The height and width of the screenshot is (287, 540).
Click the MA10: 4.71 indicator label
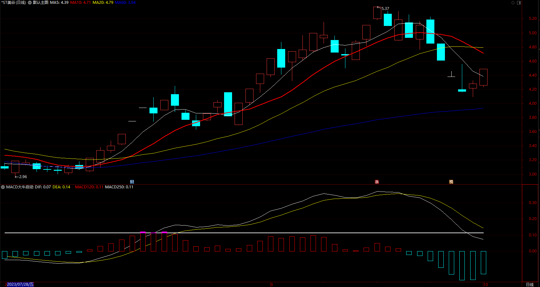(80, 3)
